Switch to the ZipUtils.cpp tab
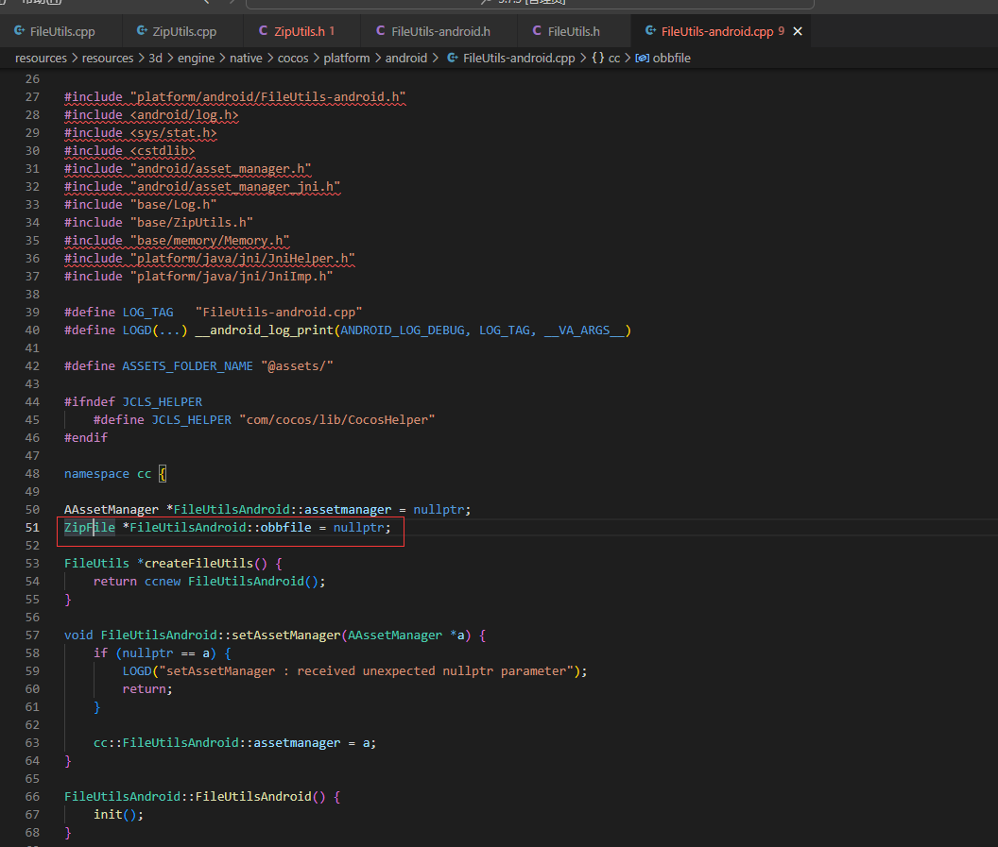 point(184,31)
